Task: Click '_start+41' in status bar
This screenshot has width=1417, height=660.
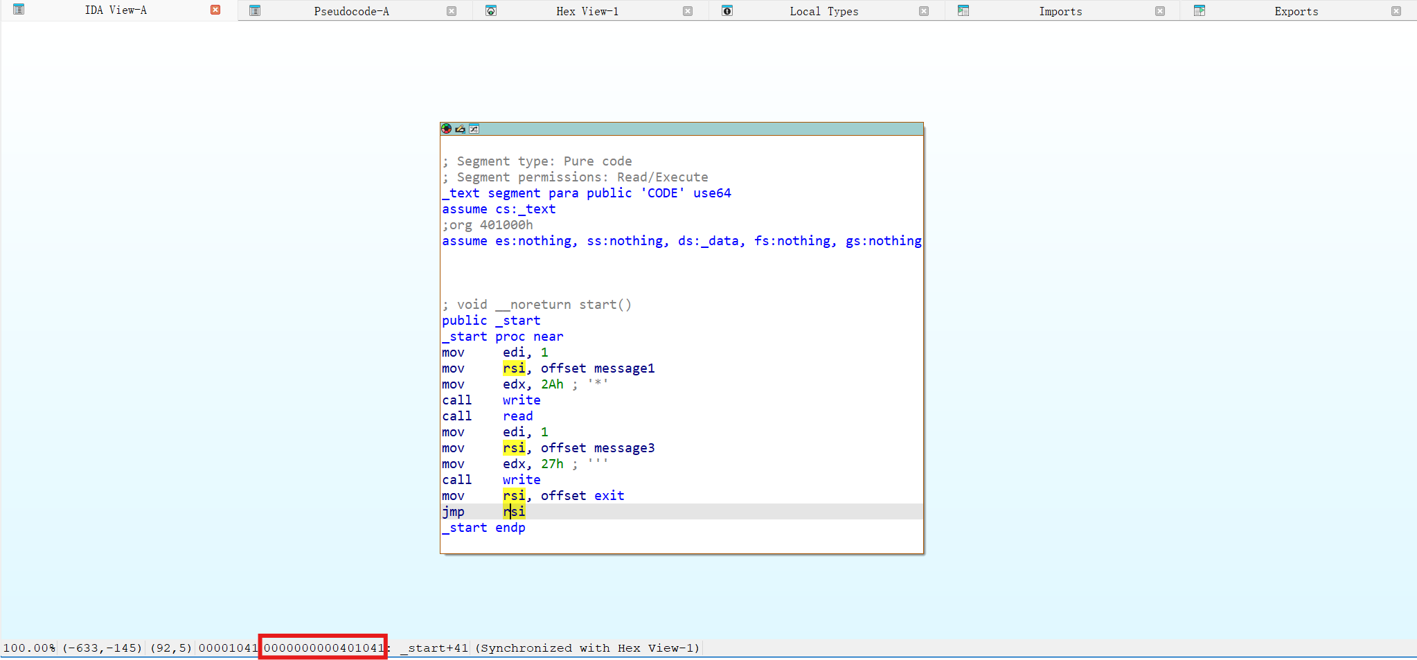Action: (434, 648)
